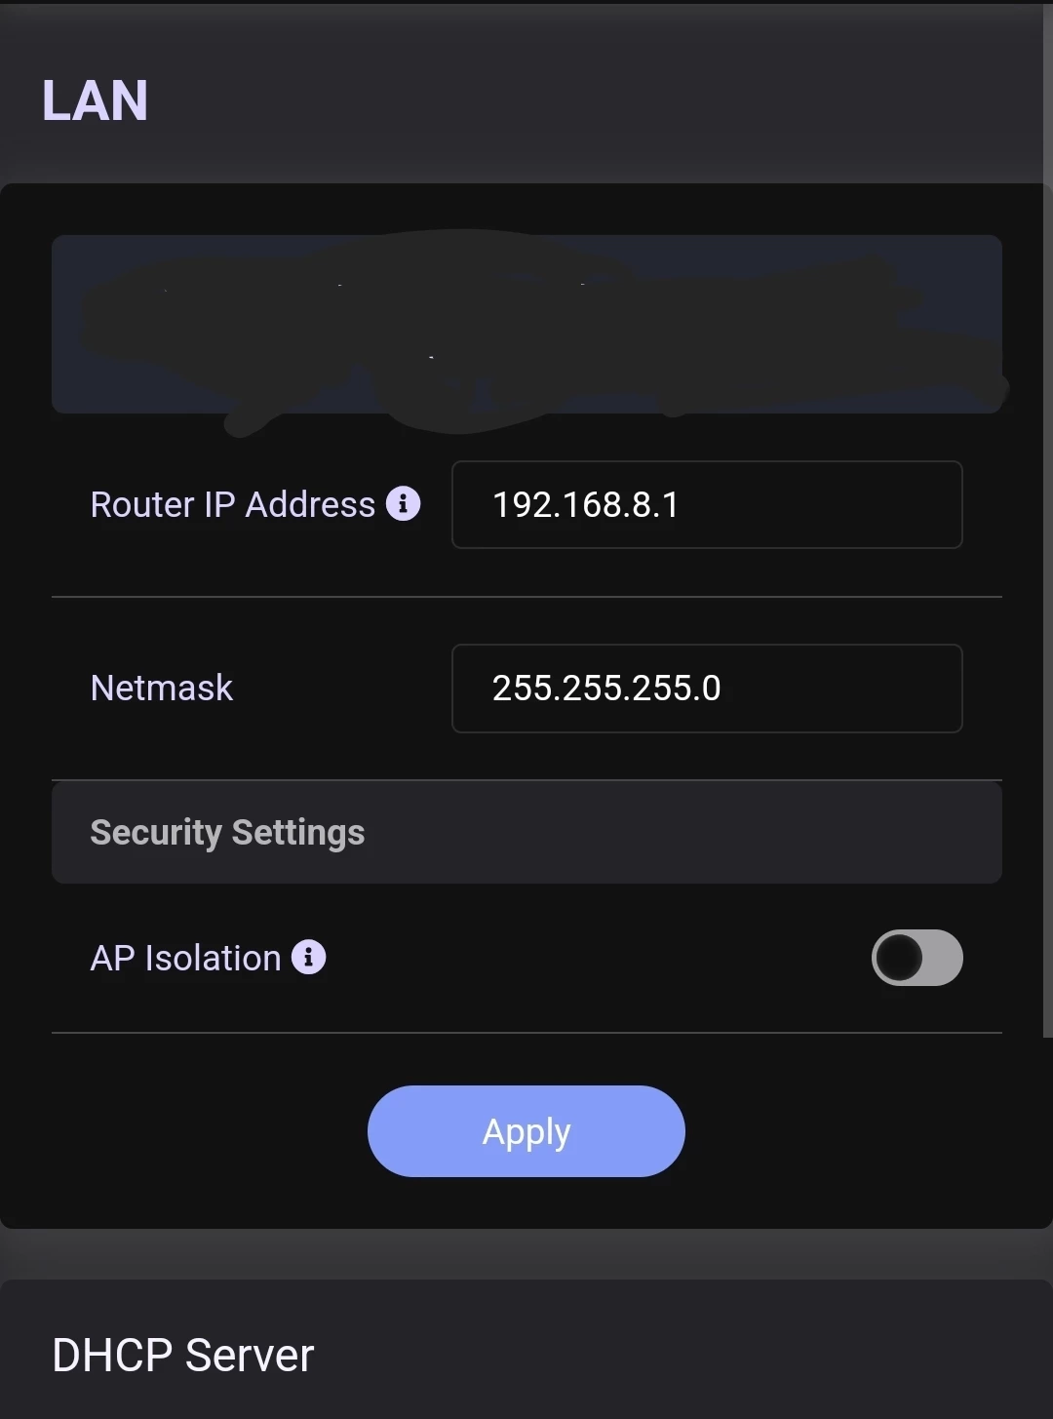Click the info icon beside Router IP Address

[x=403, y=503]
